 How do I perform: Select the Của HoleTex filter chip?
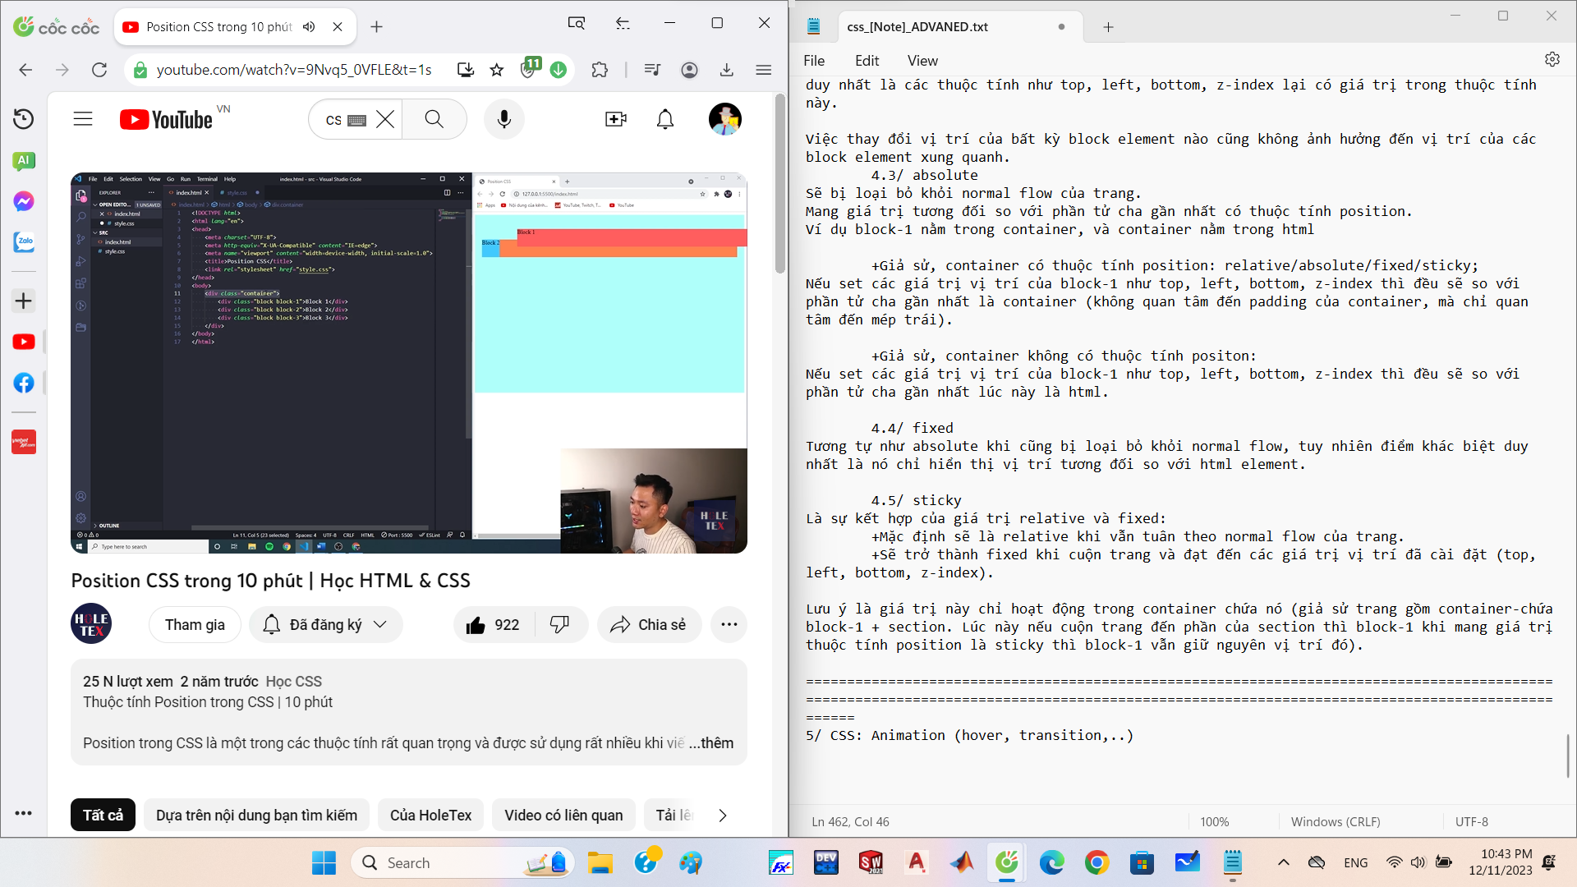pos(430,816)
